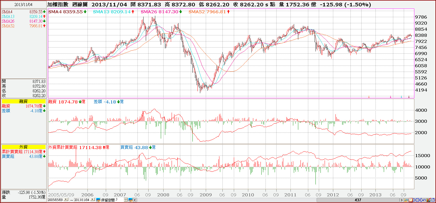This screenshot has width=436, height=203.
Task: Click the blue export arrow icon
Action: click(x=433, y=200)
